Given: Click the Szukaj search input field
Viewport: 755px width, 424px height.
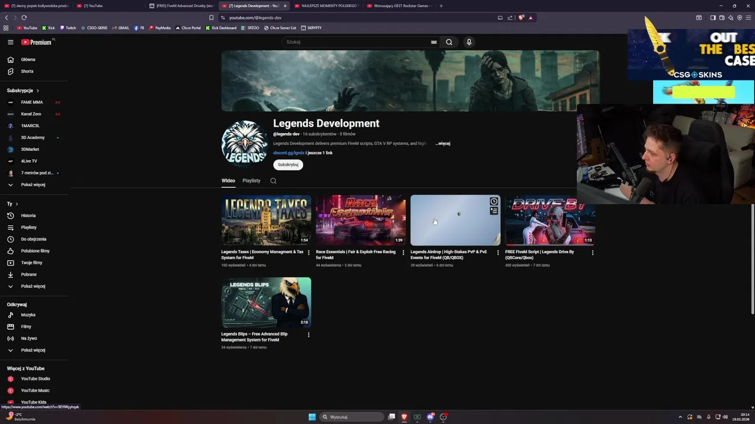Looking at the screenshot, I should tap(357, 42).
